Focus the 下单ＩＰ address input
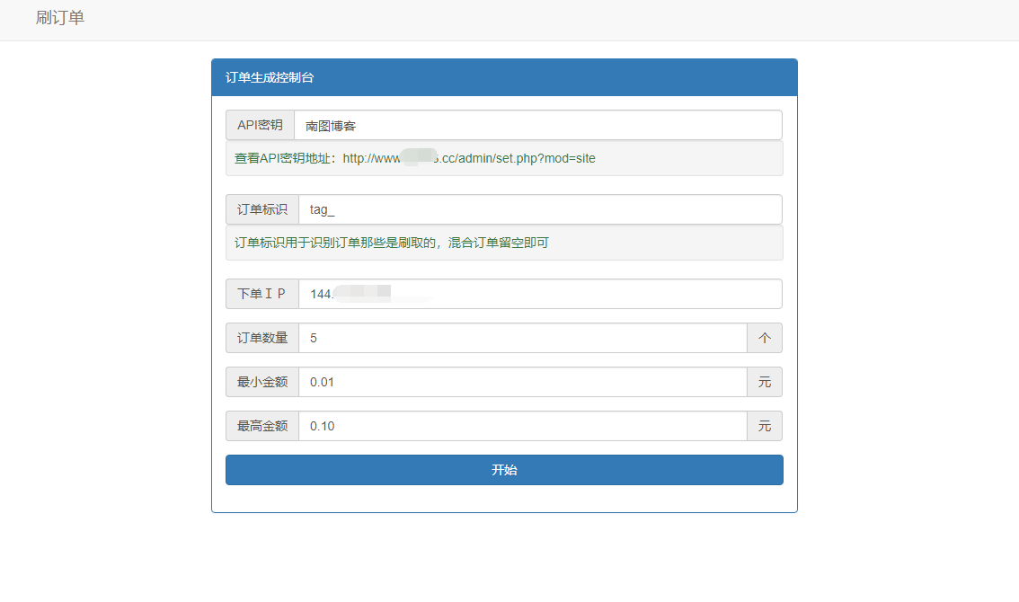The height and width of the screenshot is (602, 1019). click(539, 294)
